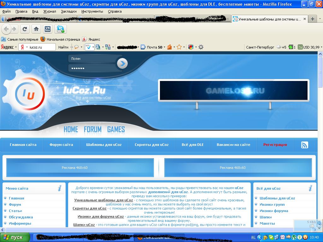The image size is (323, 242).
Task: Open Форум сайта navigation item
Action: (x=61, y=145)
